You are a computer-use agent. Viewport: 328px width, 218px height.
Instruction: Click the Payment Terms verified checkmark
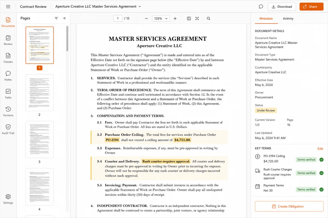(x=321, y=189)
